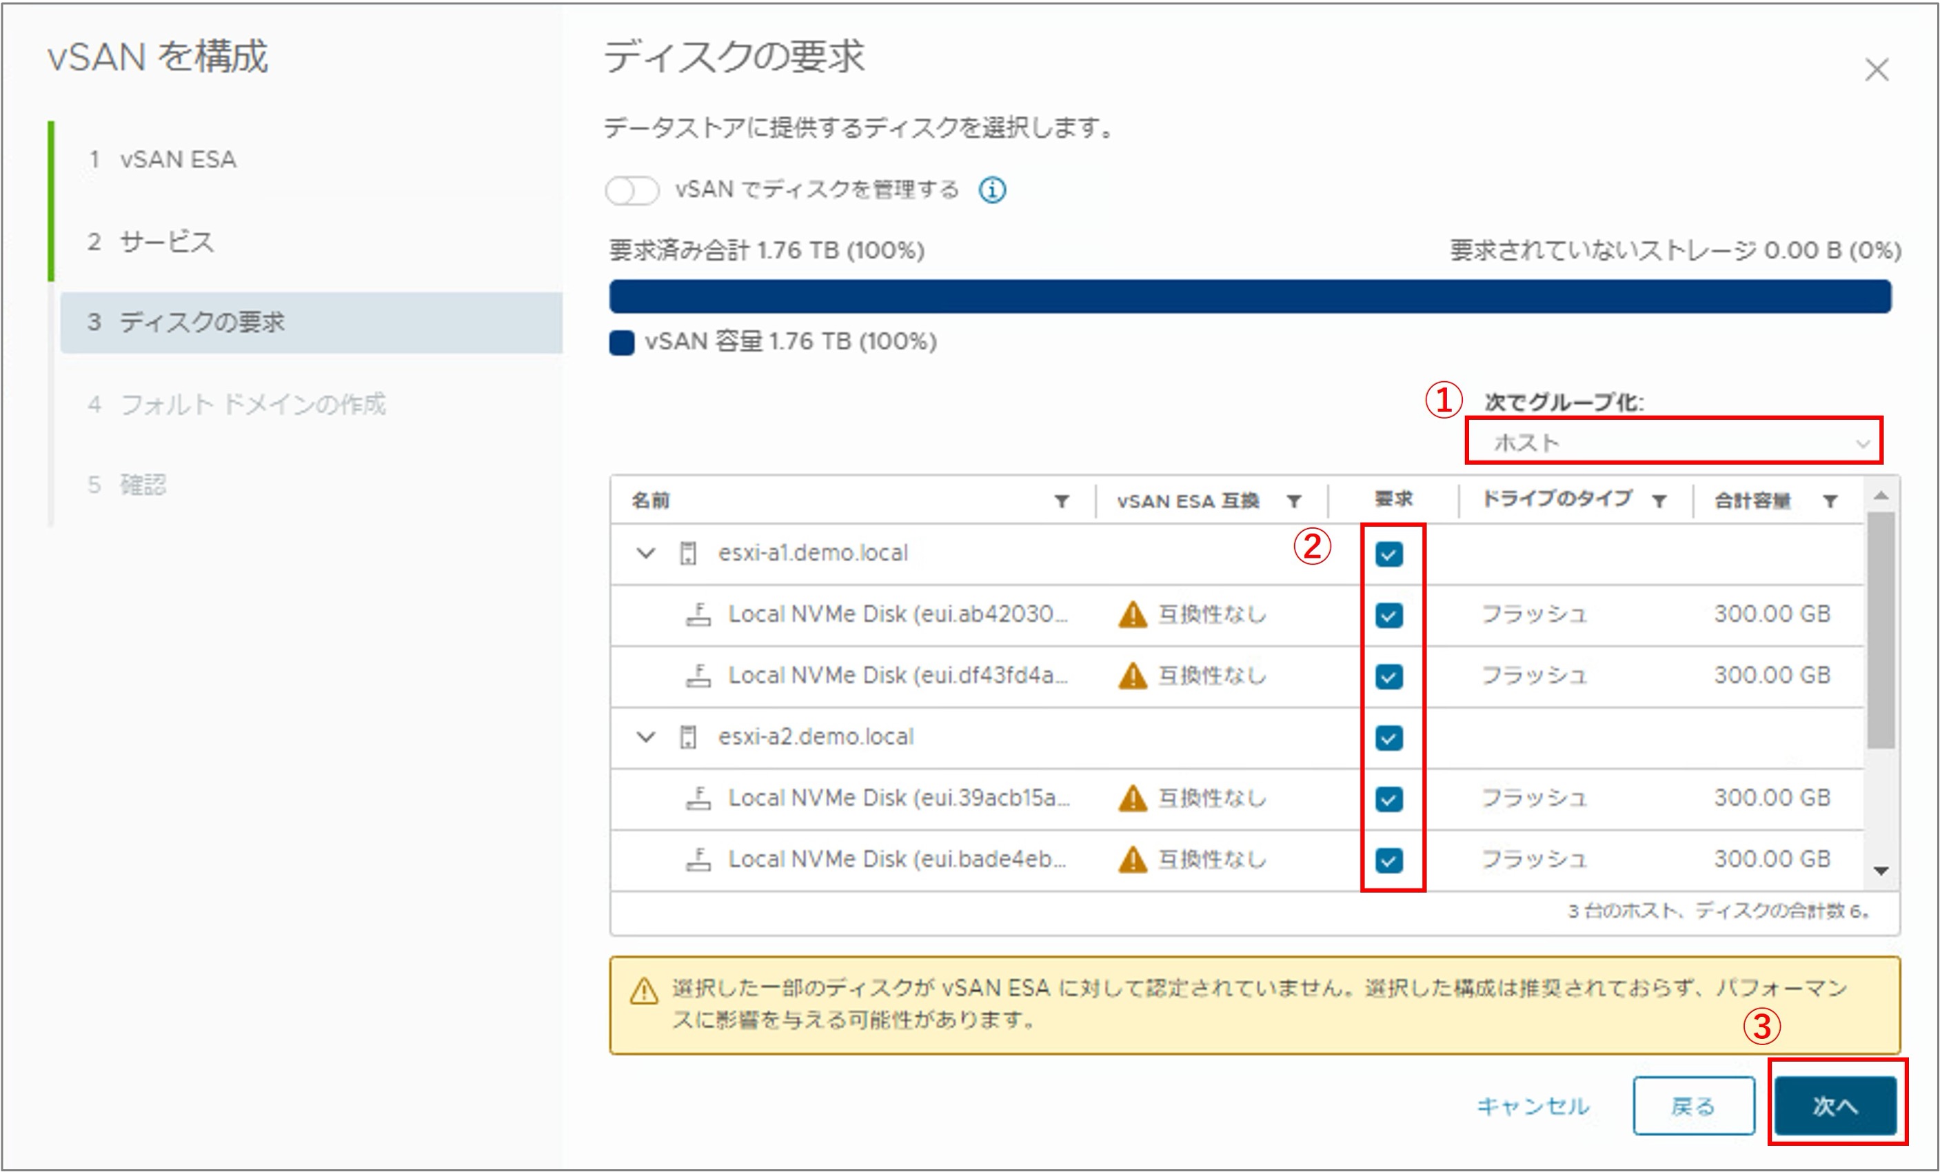Click the disk table scrollbar down arrow
1940x1172 pixels.
(x=1881, y=871)
